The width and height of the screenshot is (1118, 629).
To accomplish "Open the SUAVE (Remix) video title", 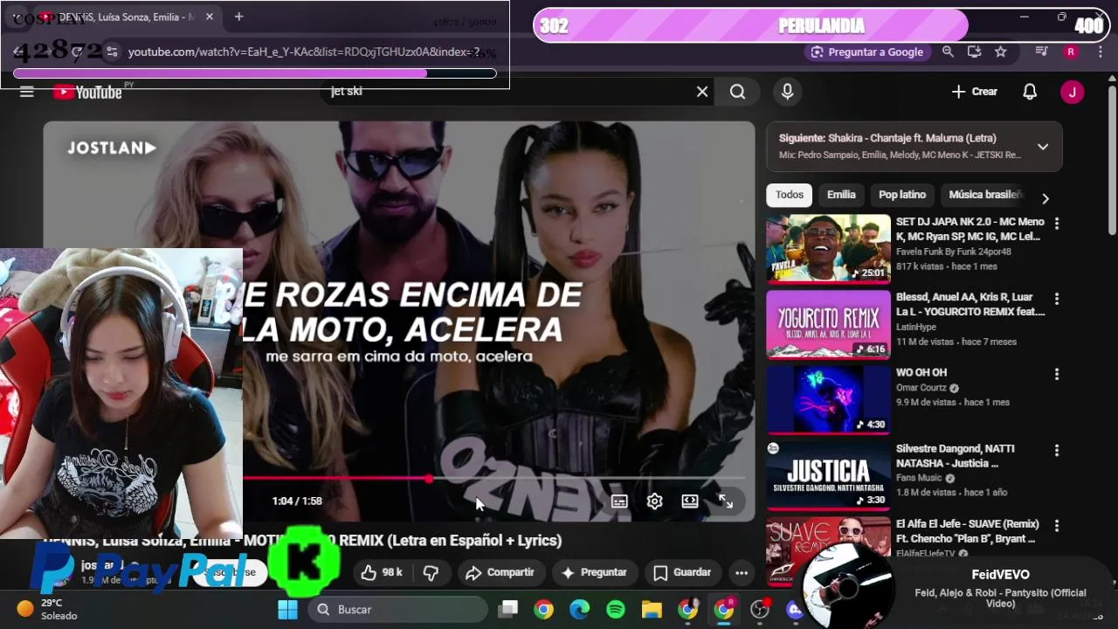I will click(969, 531).
